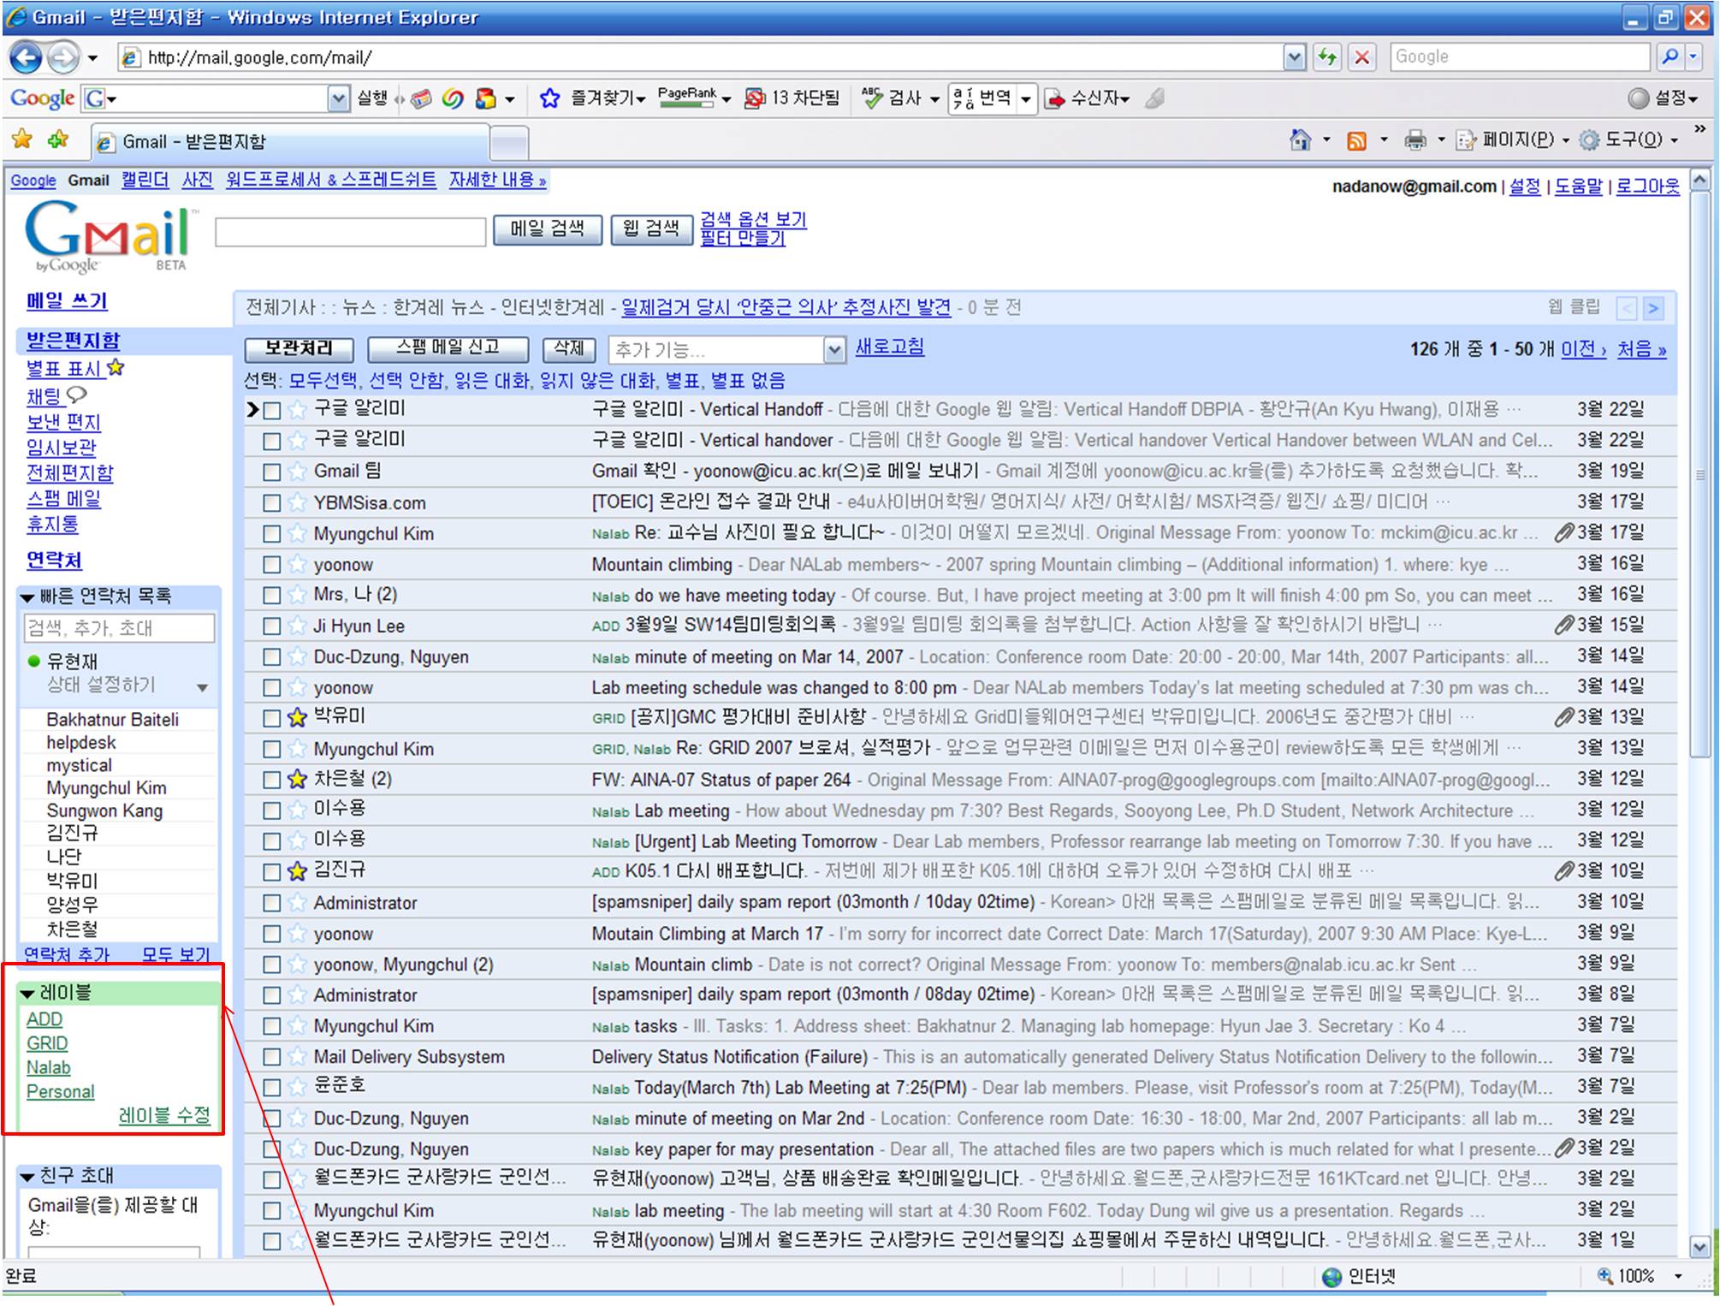Click the Google toolbar bookmarks star icon
The width and height of the screenshot is (1720, 1306).
[549, 98]
